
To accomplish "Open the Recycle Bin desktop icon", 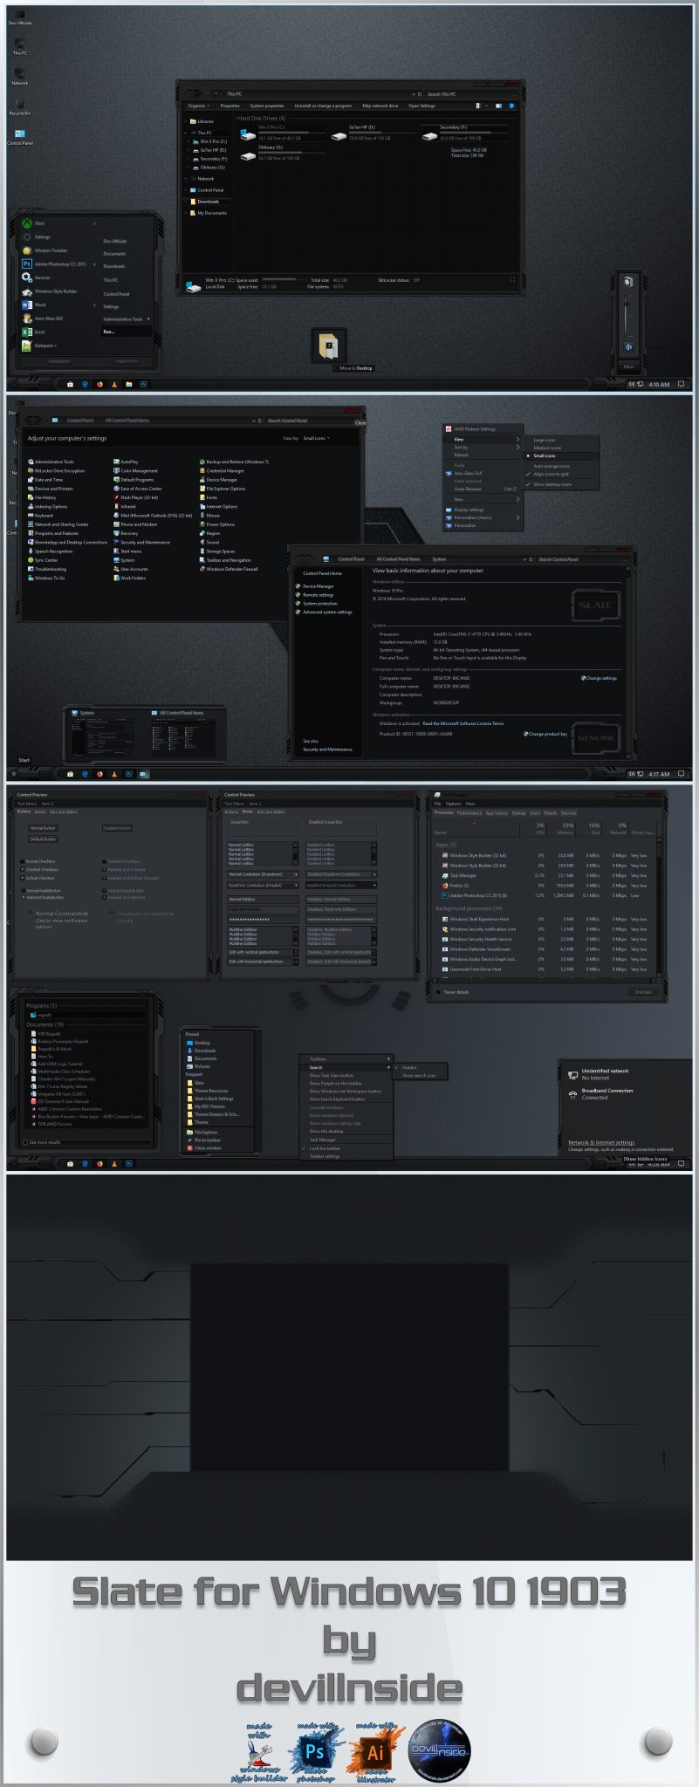I will pos(19,105).
